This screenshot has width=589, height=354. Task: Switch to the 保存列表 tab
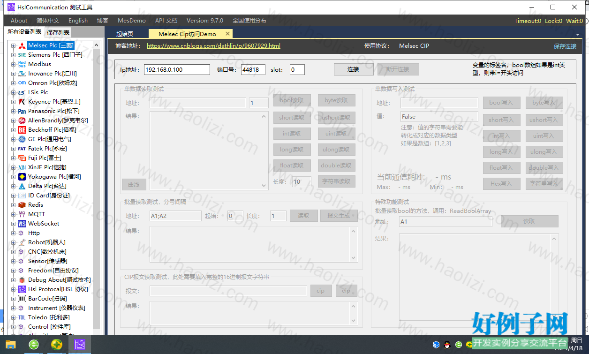click(58, 32)
